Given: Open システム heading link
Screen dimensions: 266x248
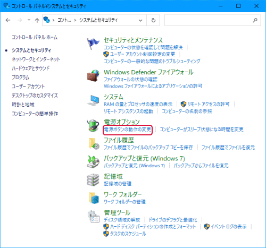Looking at the screenshot, I should point(113,97).
